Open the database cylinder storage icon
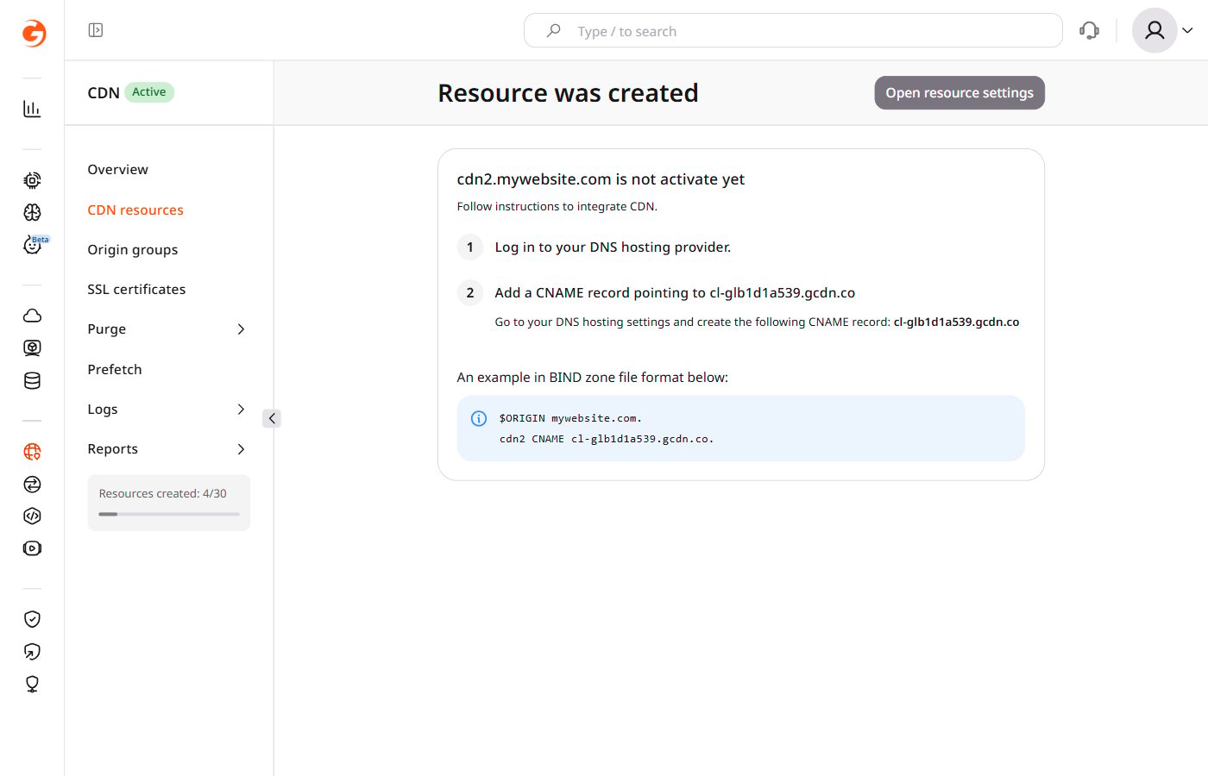 [32, 380]
